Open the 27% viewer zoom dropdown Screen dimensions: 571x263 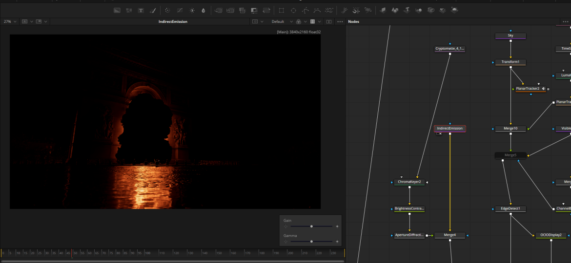[10, 21]
